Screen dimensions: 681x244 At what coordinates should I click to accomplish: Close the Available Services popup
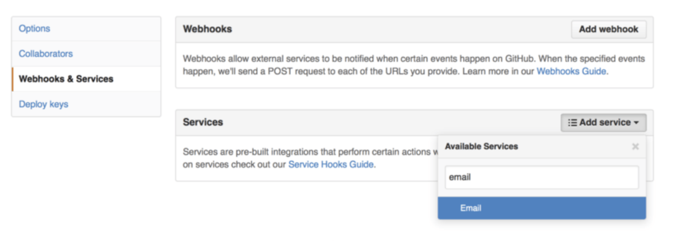click(x=635, y=147)
